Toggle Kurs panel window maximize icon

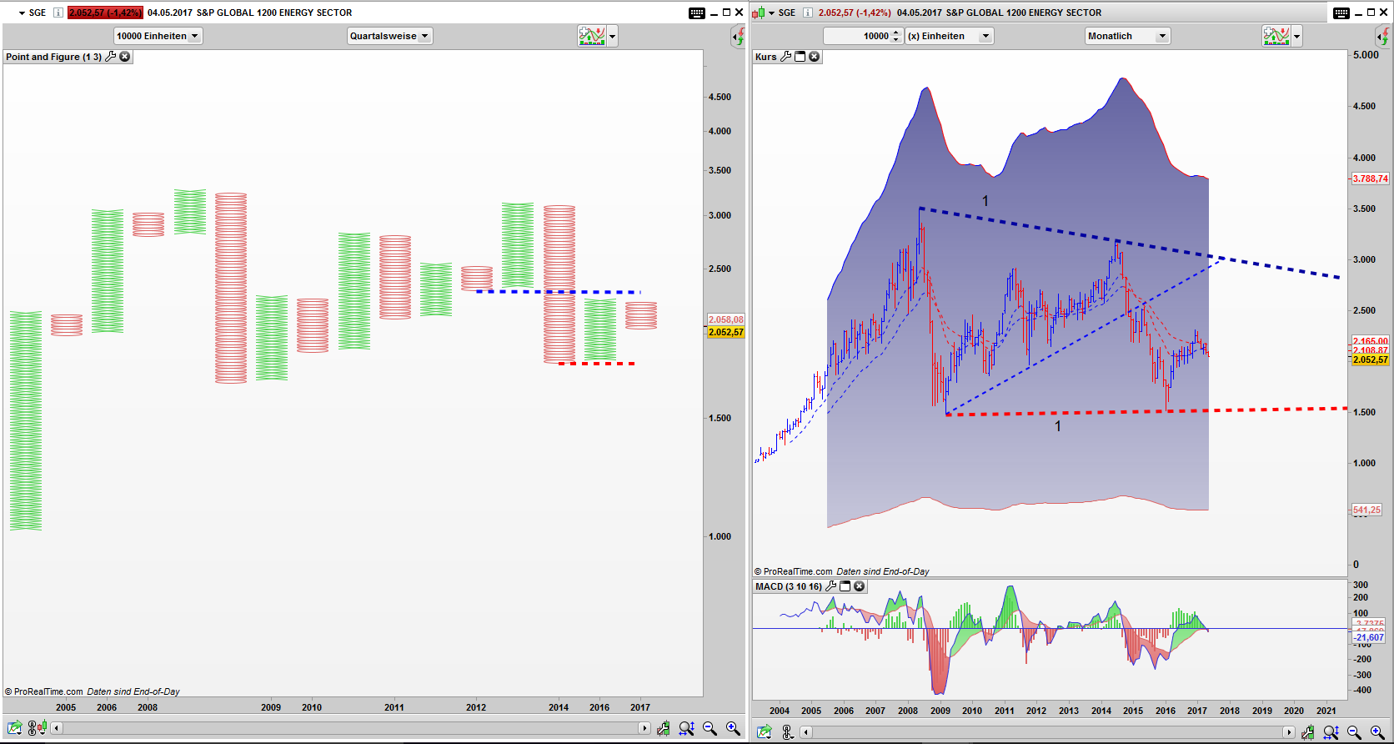(800, 57)
